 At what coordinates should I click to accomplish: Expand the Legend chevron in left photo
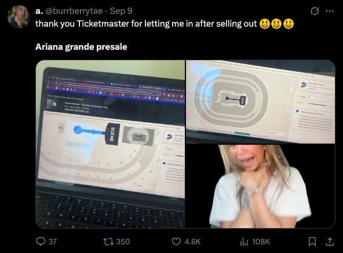(151, 187)
